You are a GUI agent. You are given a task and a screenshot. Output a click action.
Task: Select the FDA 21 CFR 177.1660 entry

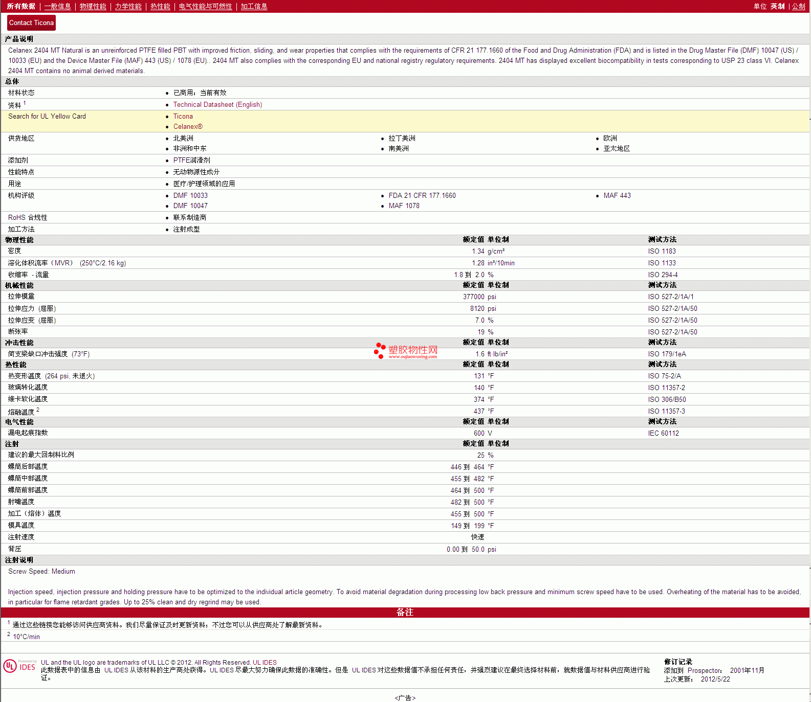422,195
